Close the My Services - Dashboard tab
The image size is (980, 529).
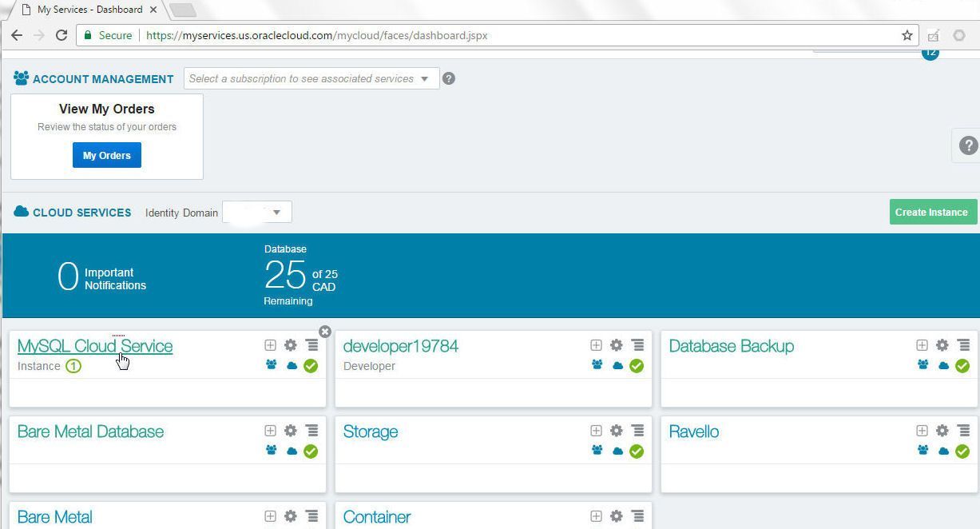click(153, 10)
